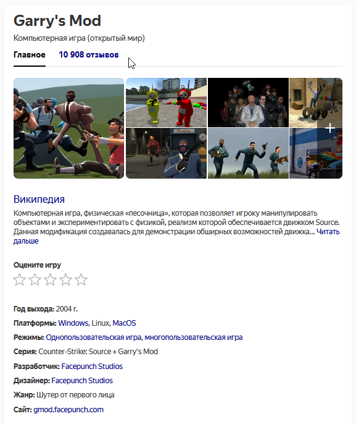This screenshot has height=424, width=356.
Task: Rate the game one star
Action: pos(19,279)
